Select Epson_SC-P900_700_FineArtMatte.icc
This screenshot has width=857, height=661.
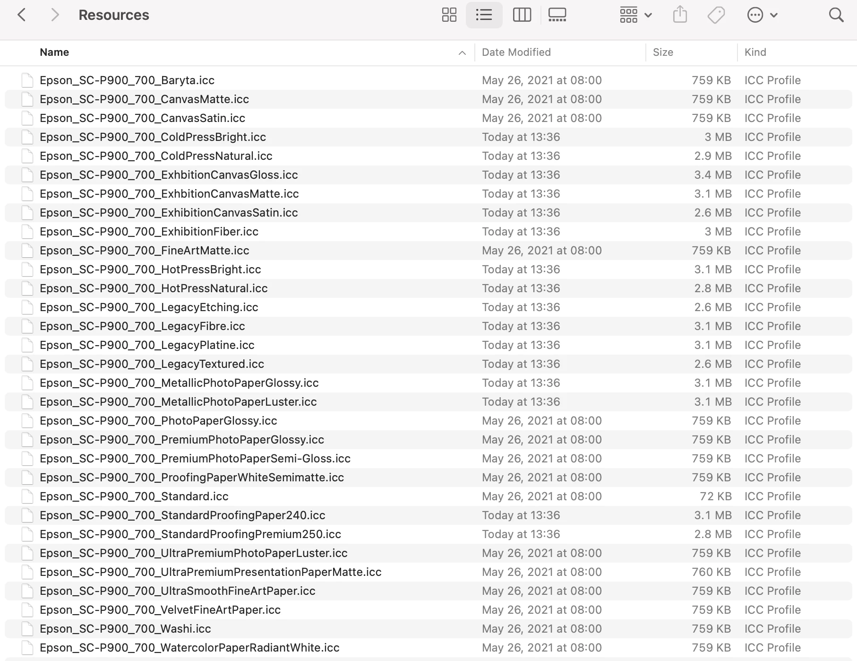(428, 251)
